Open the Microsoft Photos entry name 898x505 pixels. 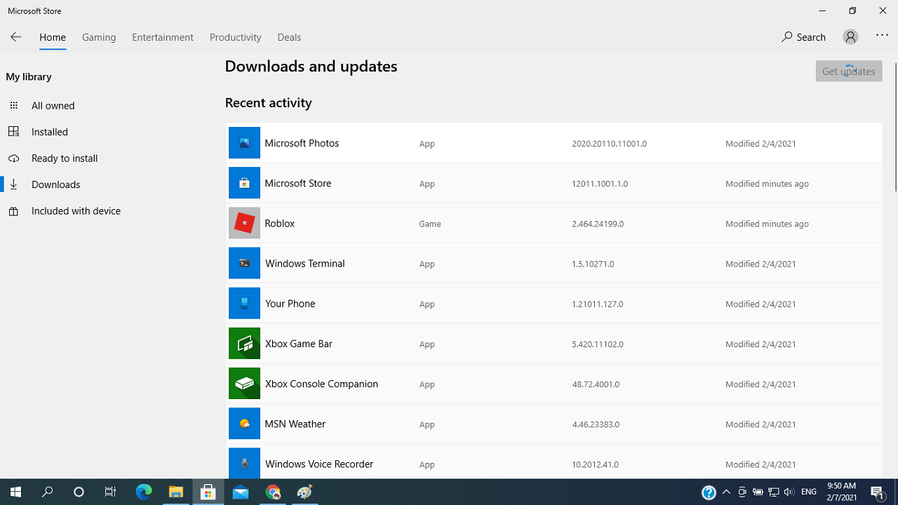(x=302, y=143)
